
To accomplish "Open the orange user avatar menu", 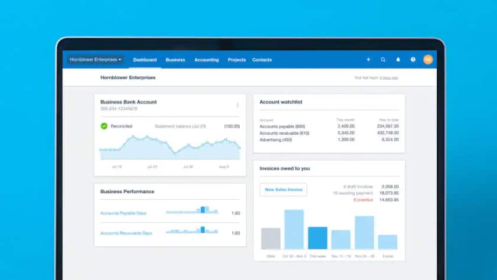I will tap(428, 60).
